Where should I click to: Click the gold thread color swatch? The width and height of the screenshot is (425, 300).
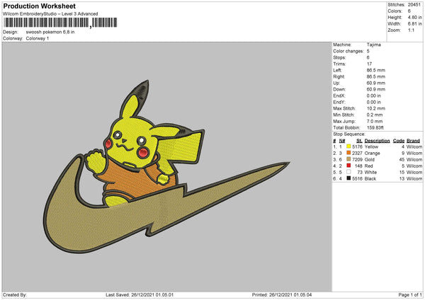(x=348, y=159)
